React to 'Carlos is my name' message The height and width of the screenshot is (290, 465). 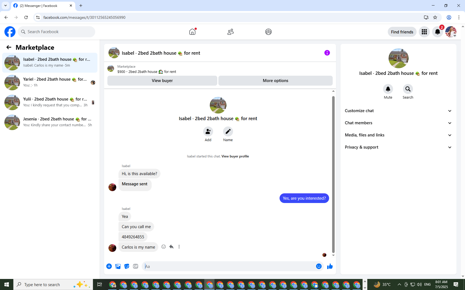(x=164, y=247)
